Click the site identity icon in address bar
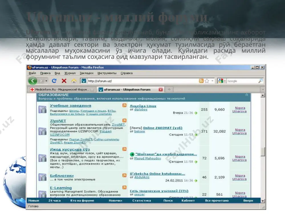 coord(84,81)
